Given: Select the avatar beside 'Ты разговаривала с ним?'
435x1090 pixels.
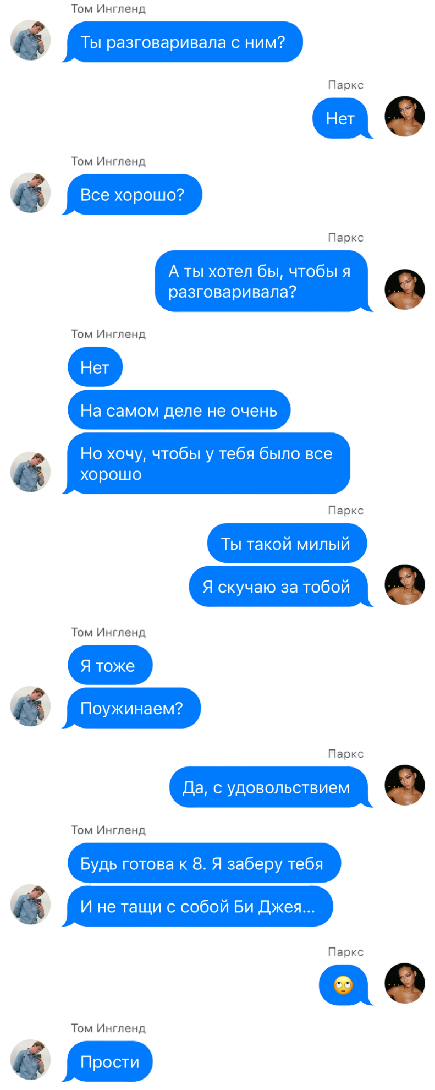Looking at the screenshot, I should click(30, 40).
